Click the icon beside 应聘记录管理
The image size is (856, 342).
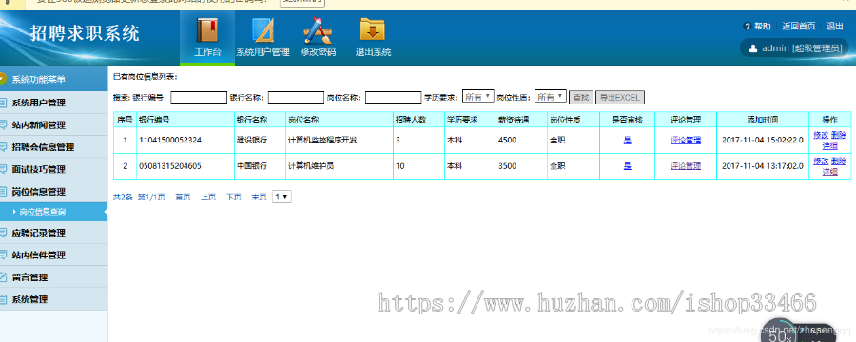(3, 233)
